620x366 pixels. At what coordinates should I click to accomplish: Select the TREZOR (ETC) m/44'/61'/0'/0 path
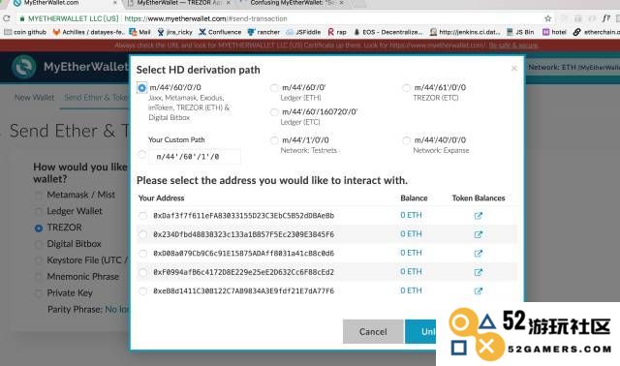(406, 88)
